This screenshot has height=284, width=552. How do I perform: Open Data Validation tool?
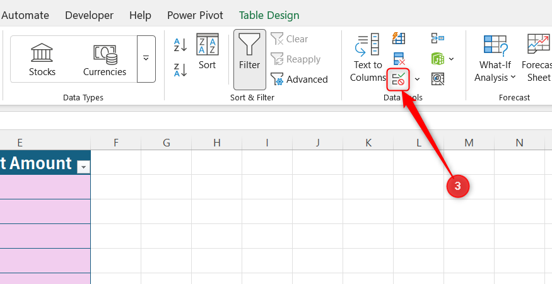399,79
